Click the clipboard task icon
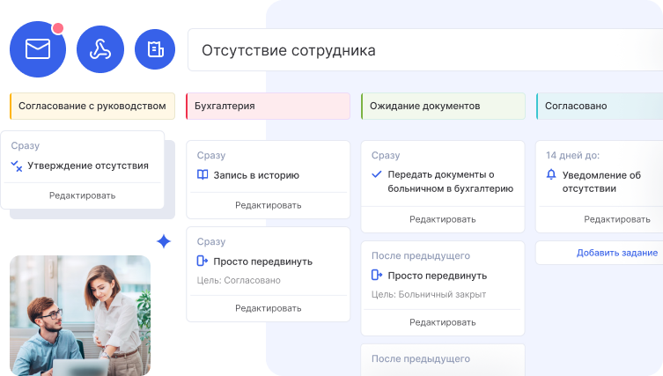 coord(155,49)
